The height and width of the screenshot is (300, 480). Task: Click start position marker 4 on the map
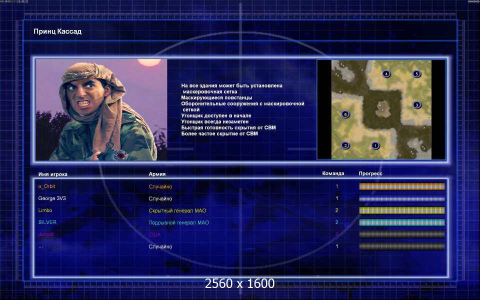(x=386, y=74)
